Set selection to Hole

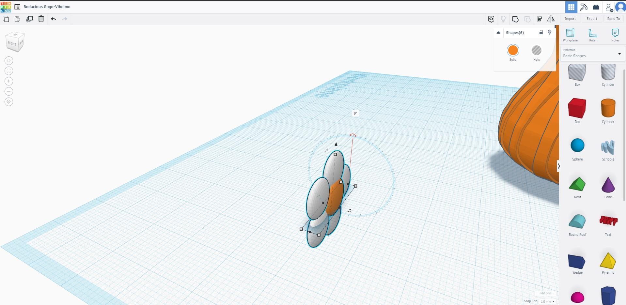[x=537, y=51]
